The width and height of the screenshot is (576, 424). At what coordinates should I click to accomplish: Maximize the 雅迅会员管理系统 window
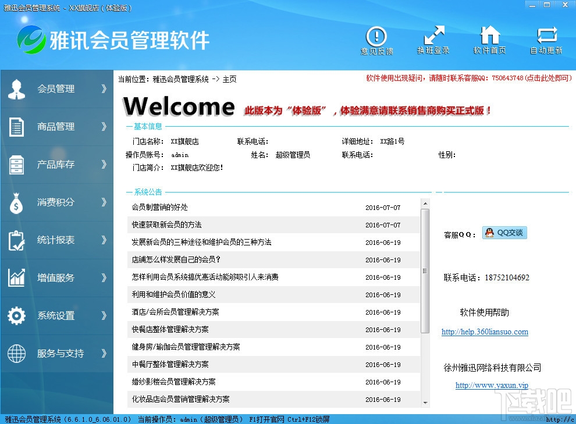pos(547,5)
